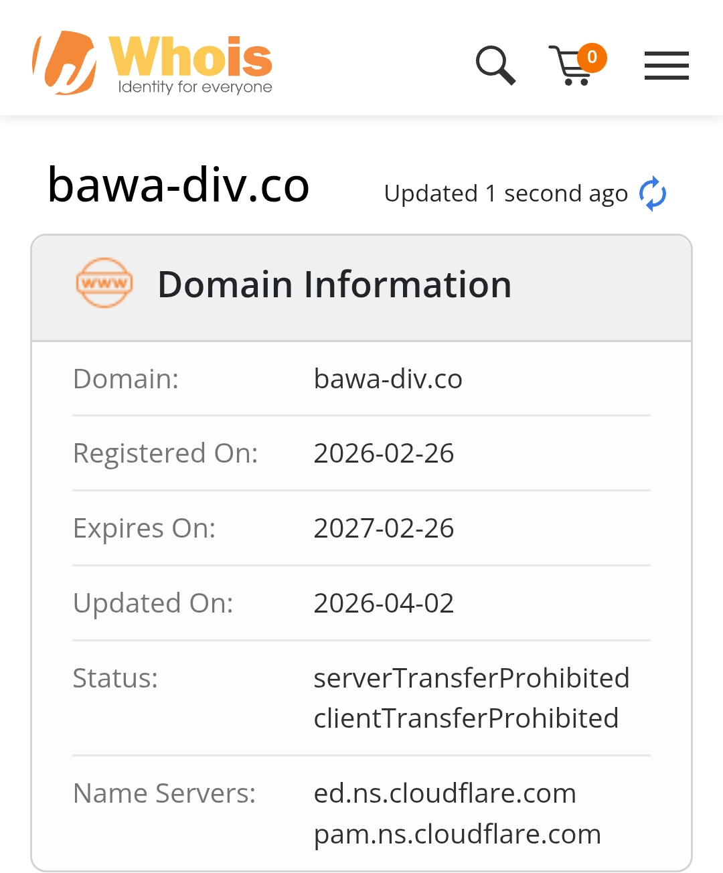Click the updated date 2026-04-02
The image size is (723, 873).
(x=384, y=603)
